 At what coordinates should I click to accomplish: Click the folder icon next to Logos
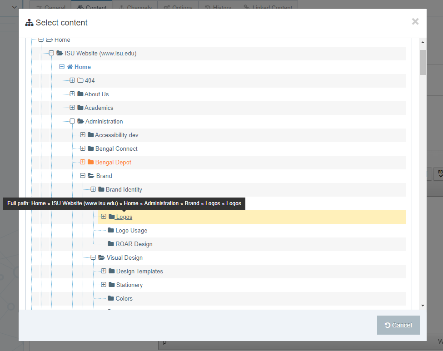[112, 217]
